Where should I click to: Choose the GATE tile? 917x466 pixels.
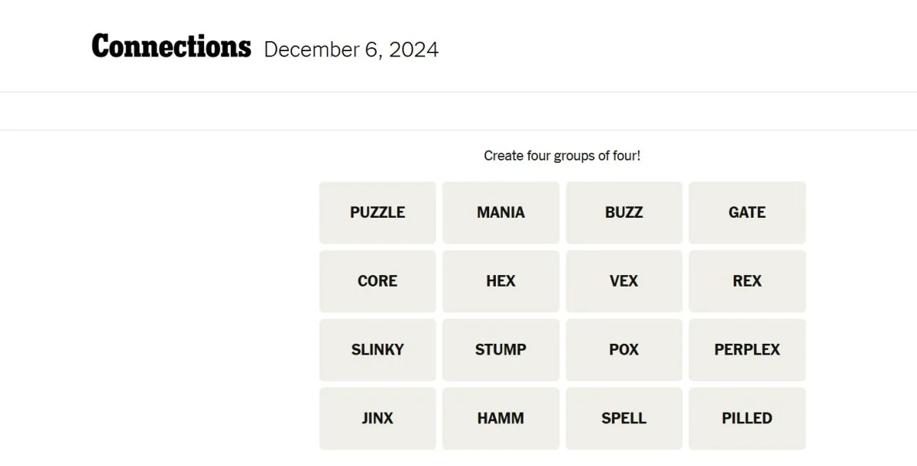tap(747, 212)
